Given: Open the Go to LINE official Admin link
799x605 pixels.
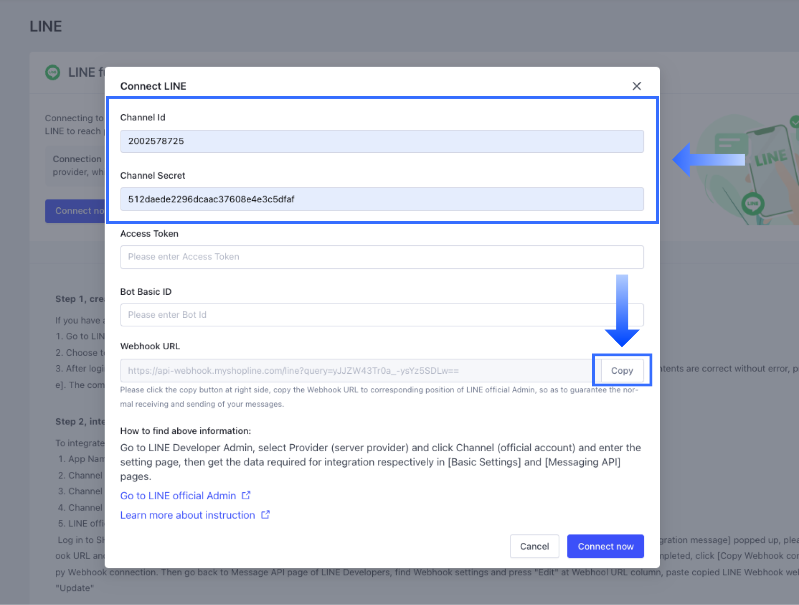Looking at the screenshot, I should [178, 495].
